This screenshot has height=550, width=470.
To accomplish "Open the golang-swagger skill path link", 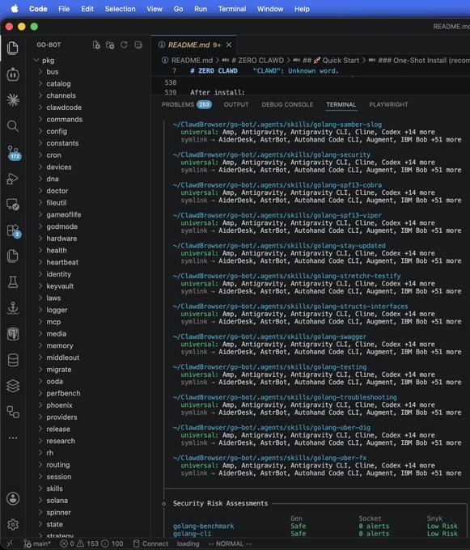I will pyautogui.click(x=269, y=336).
